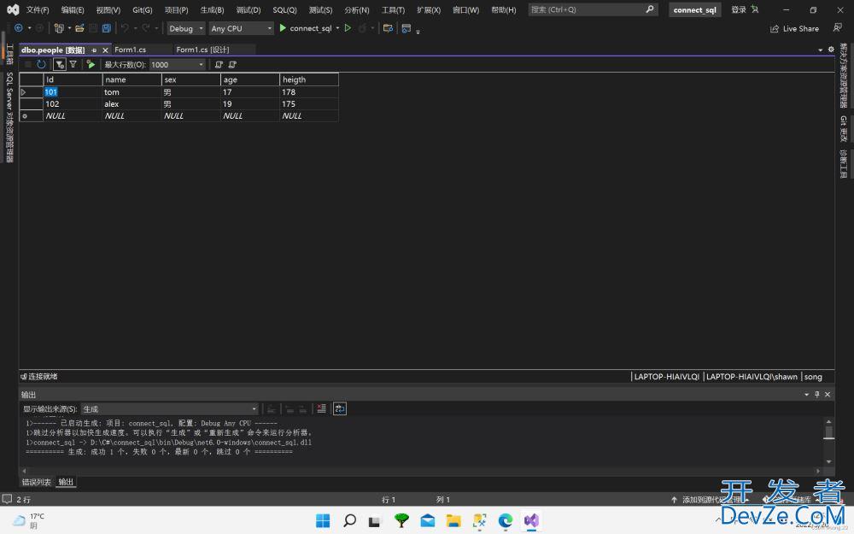Clear all output with red list icon

pyautogui.click(x=321, y=408)
